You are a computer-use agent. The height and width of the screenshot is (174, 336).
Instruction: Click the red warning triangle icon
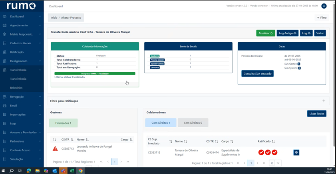point(55,148)
